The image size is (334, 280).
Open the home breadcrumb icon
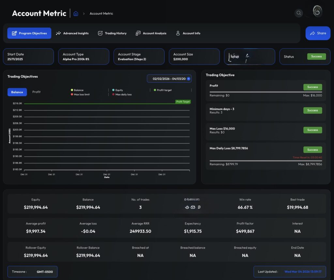tap(76, 13)
